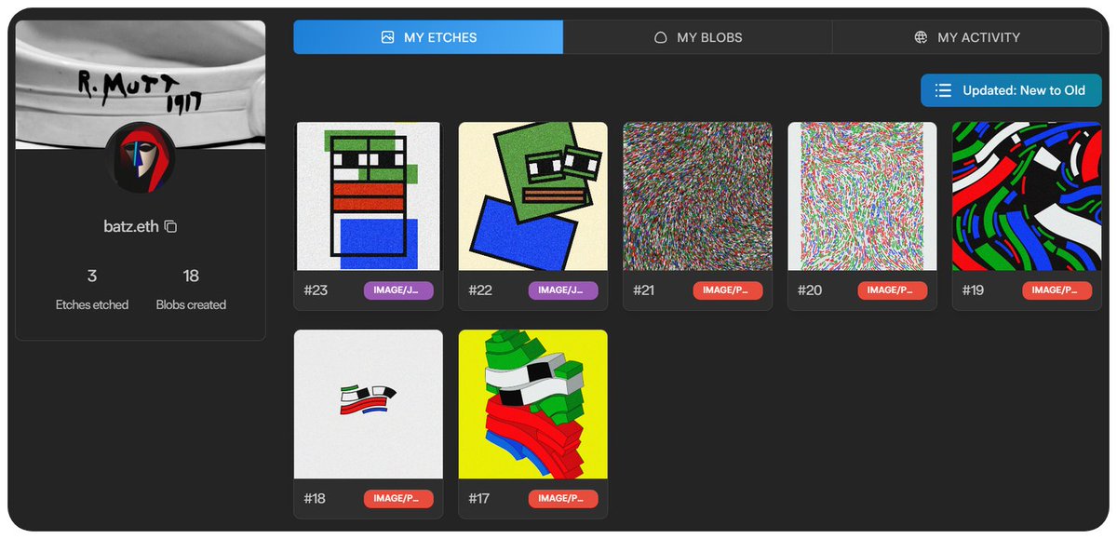Click the red IMAGE/P tag on #21

[728, 290]
